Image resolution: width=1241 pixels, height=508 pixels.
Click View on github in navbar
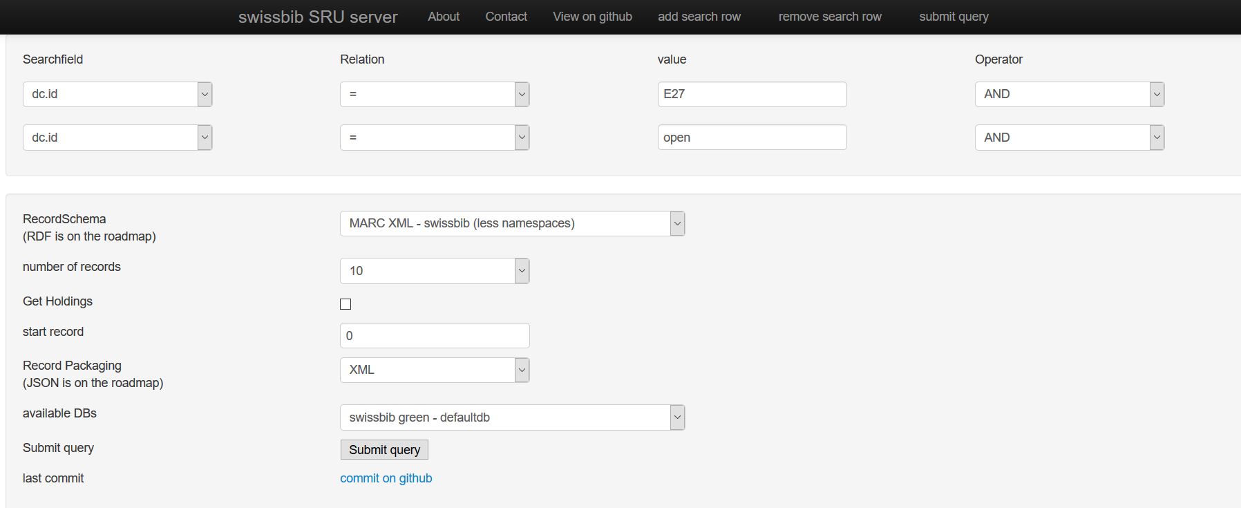click(x=592, y=17)
